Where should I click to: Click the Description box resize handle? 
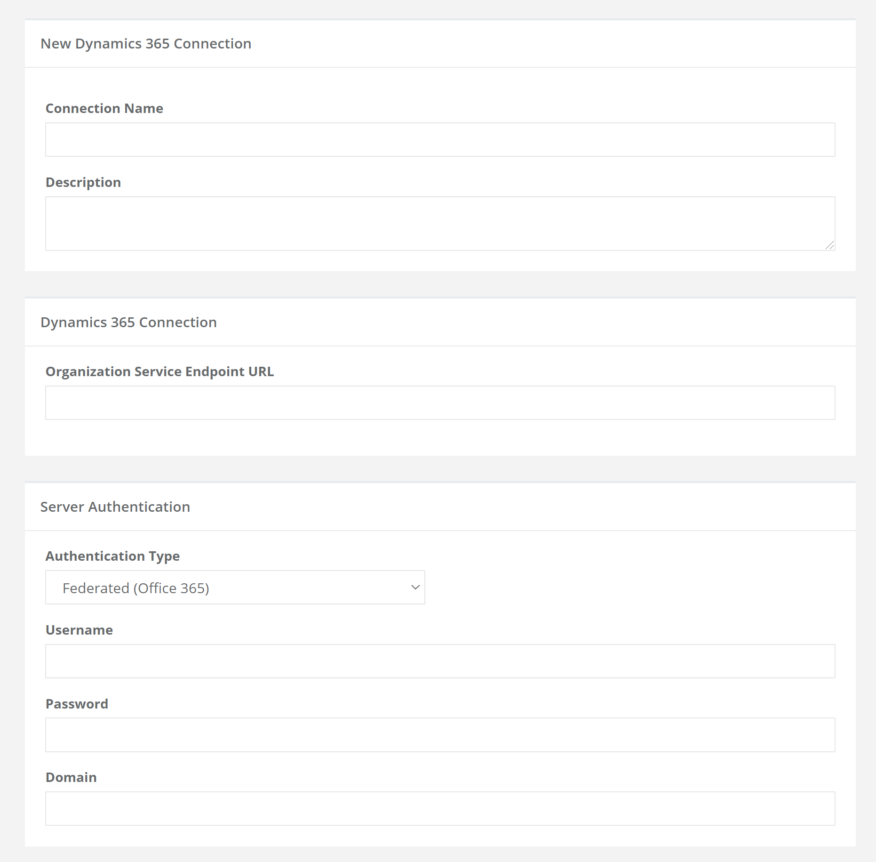click(829, 245)
